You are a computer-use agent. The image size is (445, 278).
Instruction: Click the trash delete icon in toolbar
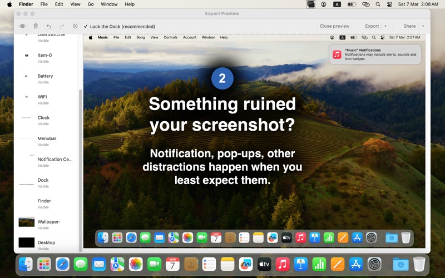pos(36,26)
